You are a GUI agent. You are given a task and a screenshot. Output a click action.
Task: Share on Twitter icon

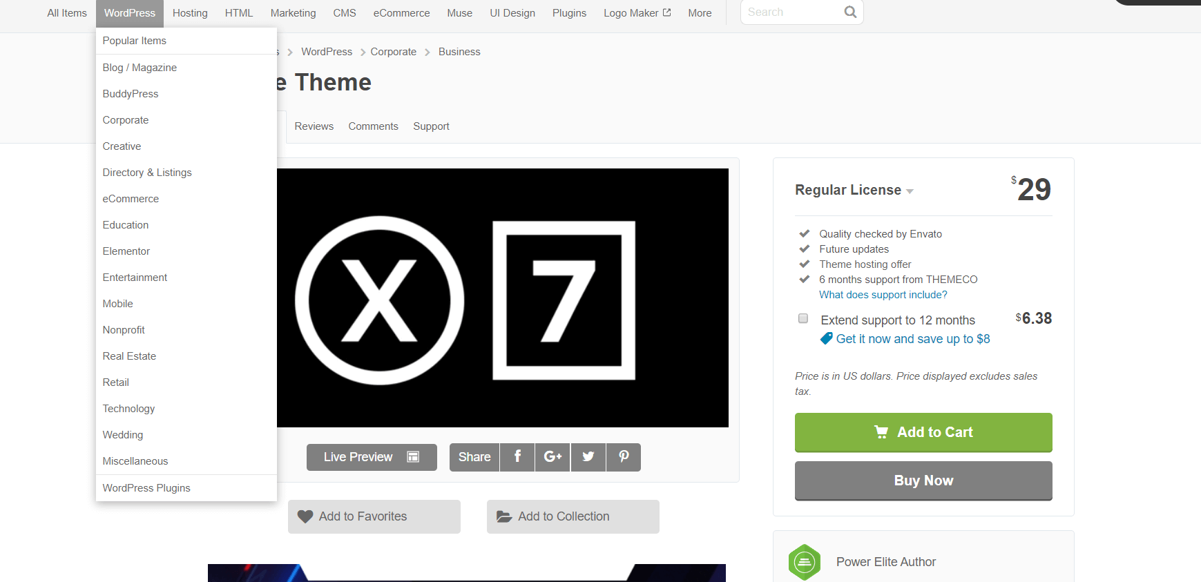point(588,457)
